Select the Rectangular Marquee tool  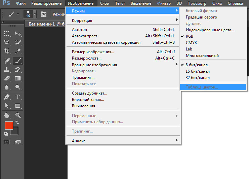click(x=7, y=33)
